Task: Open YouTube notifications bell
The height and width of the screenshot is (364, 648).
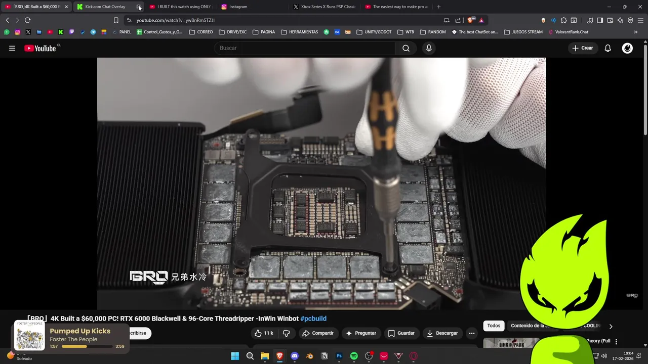Action: click(x=607, y=48)
